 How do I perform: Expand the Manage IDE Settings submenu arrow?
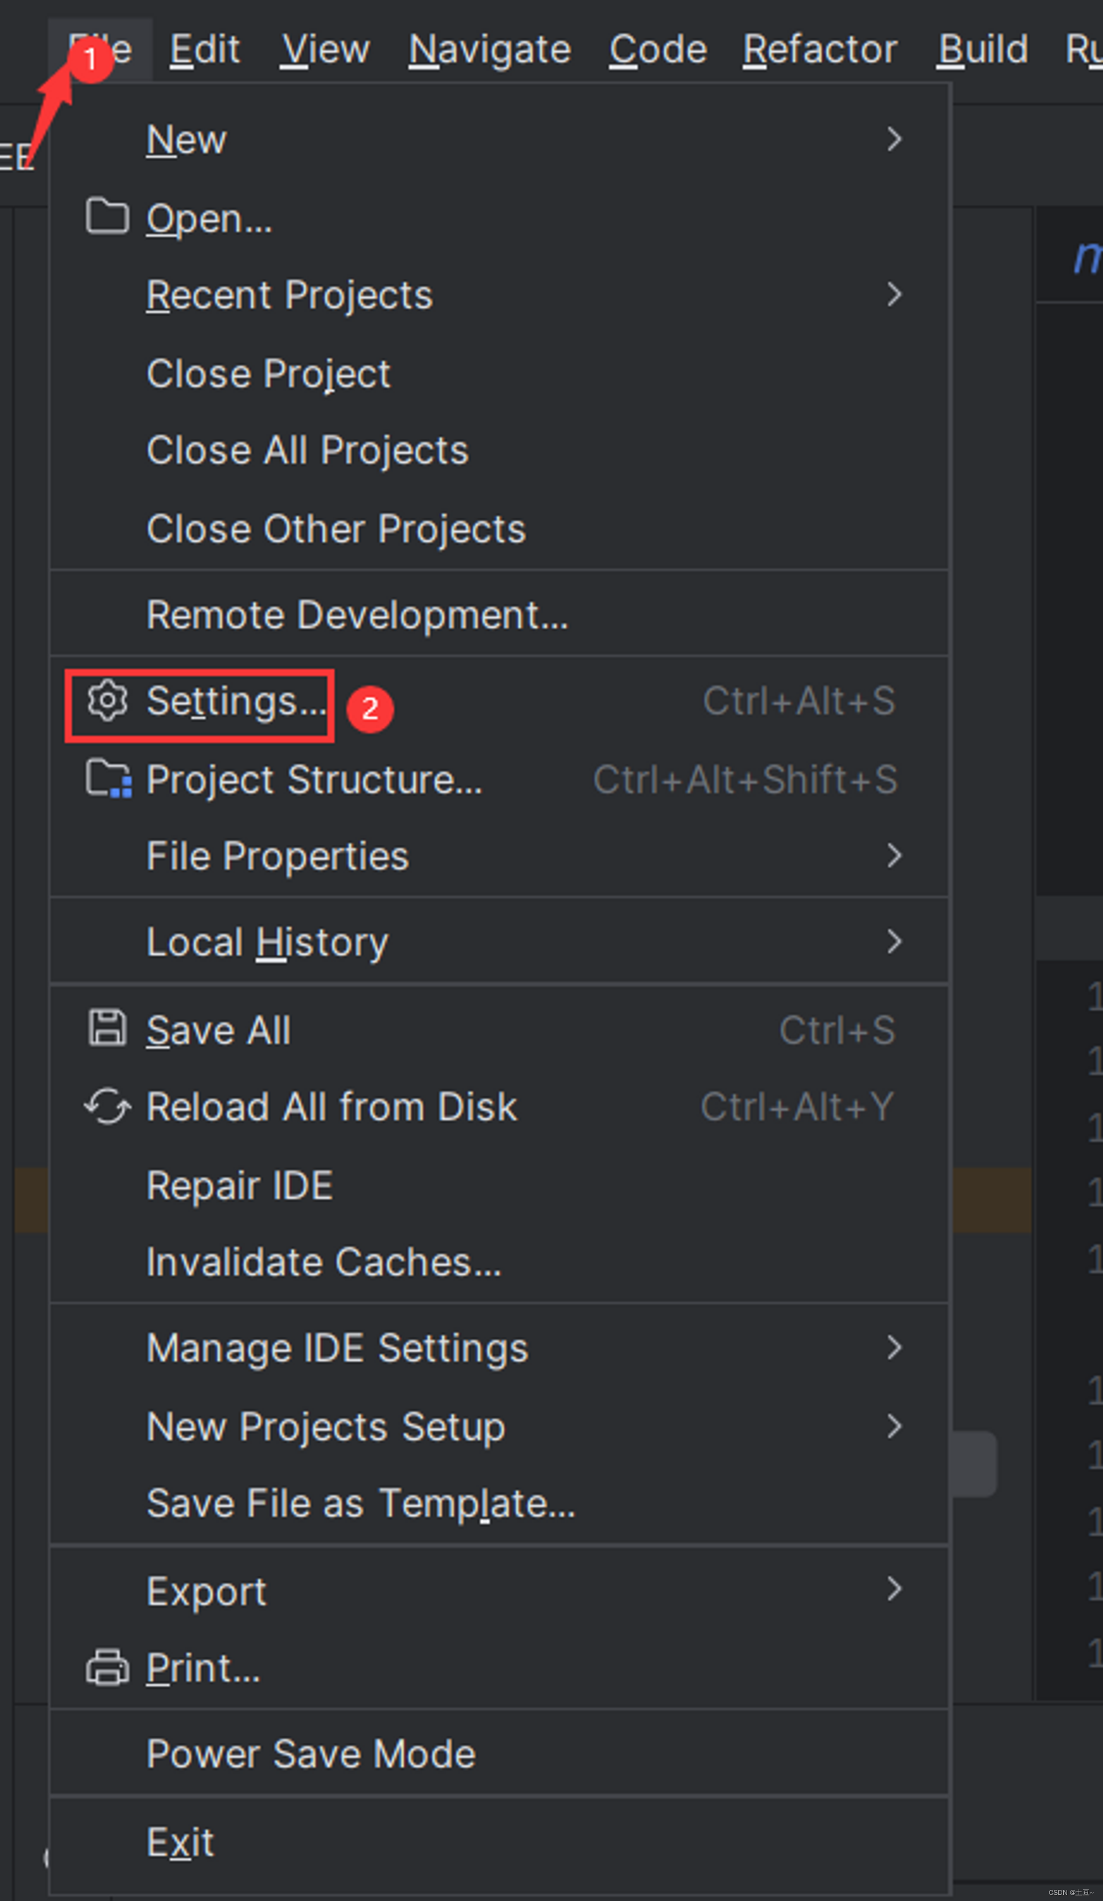[894, 1347]
